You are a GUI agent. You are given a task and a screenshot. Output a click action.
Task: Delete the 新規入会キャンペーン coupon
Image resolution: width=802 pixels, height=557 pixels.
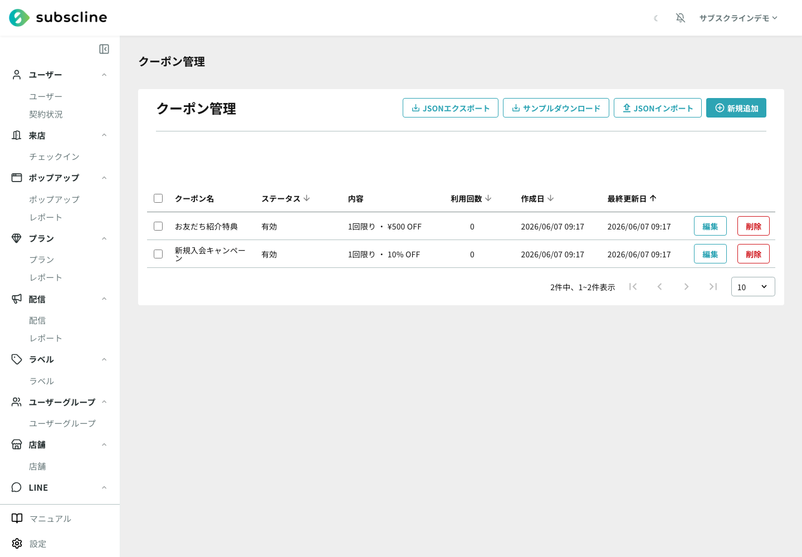point(754,254)
